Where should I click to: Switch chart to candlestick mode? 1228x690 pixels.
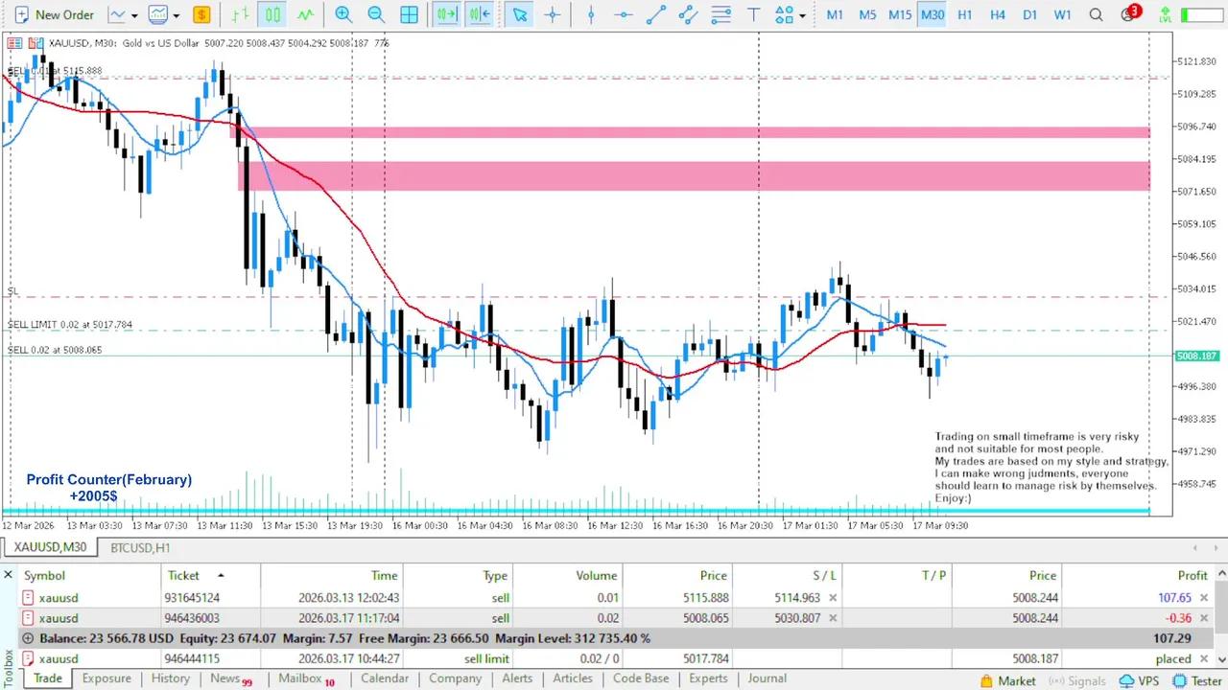coord(273,14)
